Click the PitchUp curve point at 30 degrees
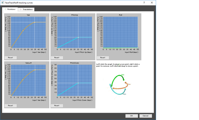 coord(78,37)
